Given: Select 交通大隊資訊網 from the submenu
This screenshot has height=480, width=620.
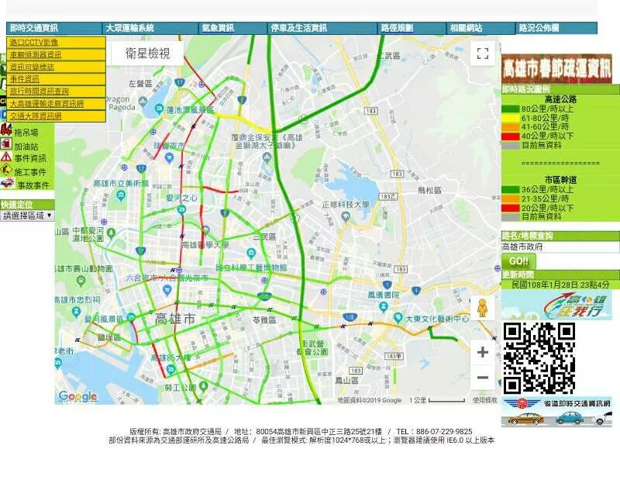Looking at the screenshot, I should pyautogui.click(x=56, y=116).
